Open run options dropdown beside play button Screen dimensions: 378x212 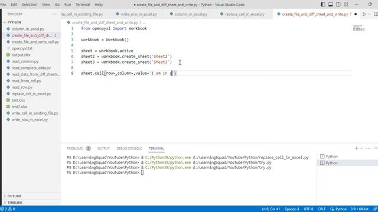[x=369, y=14]
